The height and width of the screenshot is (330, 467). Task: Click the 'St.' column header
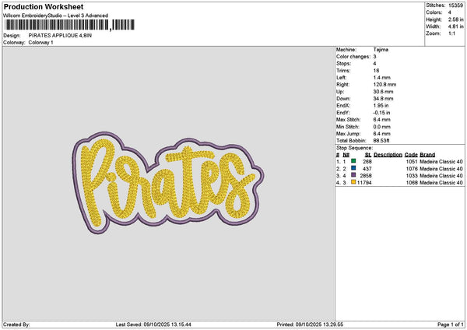coord(368,155)
